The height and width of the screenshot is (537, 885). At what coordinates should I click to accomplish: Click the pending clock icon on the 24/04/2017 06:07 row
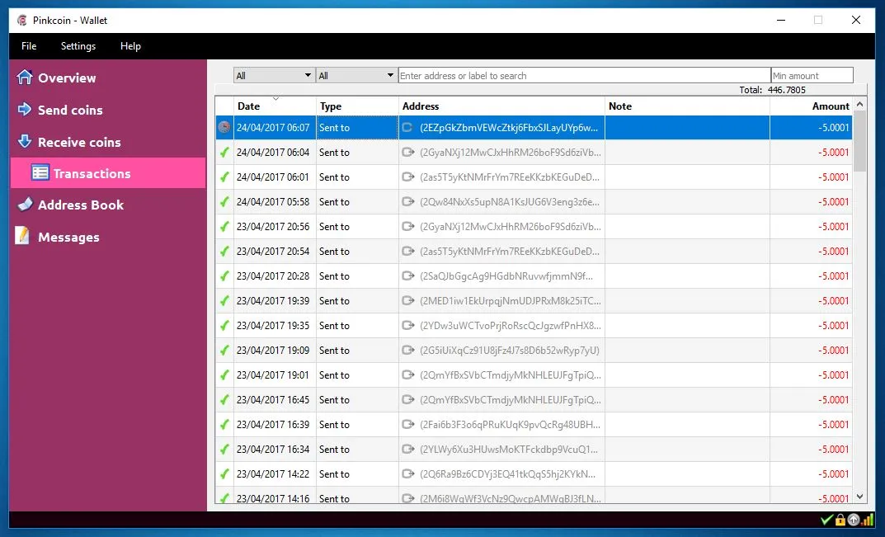pyautogui.click(x=224, y=128)
